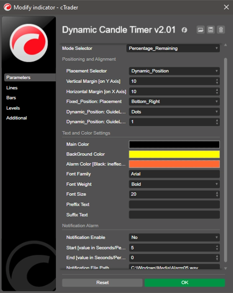Click the cTrader logo in title bar
This screenshot has width=233, height=293.
point(7,7)
